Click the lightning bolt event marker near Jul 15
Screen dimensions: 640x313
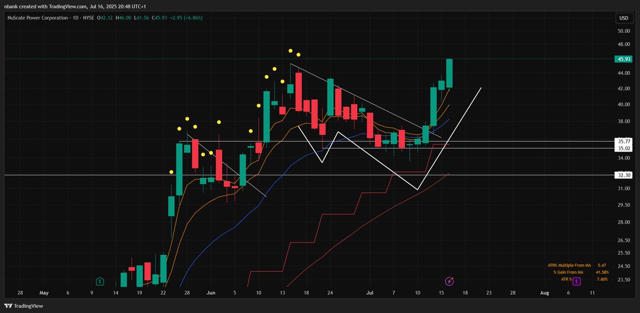tap(450, 281)
